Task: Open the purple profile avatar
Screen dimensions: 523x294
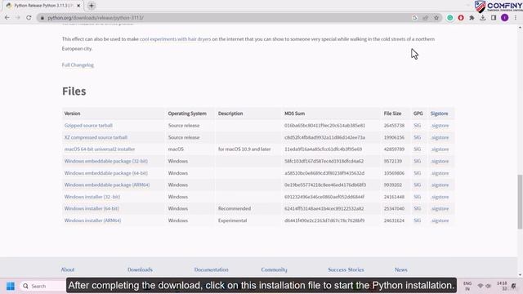Action: tap(505, 18)
